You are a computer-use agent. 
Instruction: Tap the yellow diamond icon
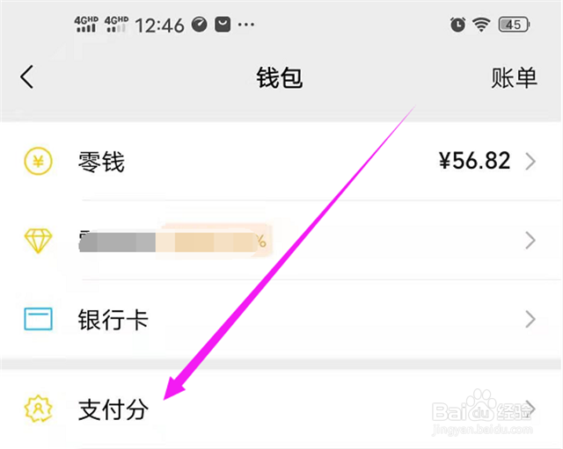[38, 240]
